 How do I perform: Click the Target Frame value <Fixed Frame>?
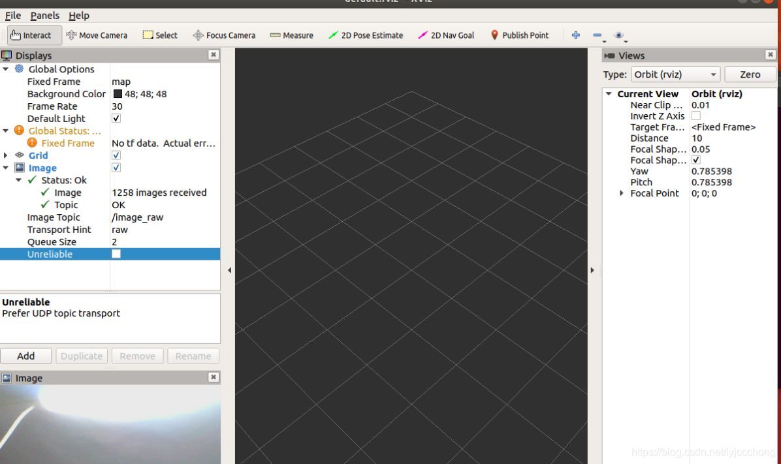[x=724, y=127]
